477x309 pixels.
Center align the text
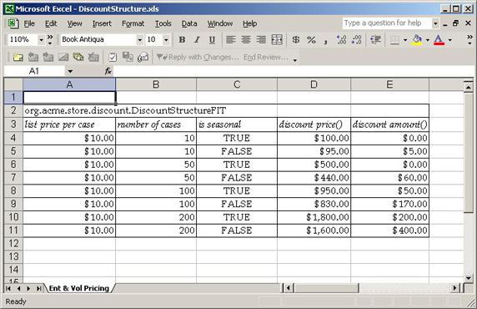pos(246,39)
